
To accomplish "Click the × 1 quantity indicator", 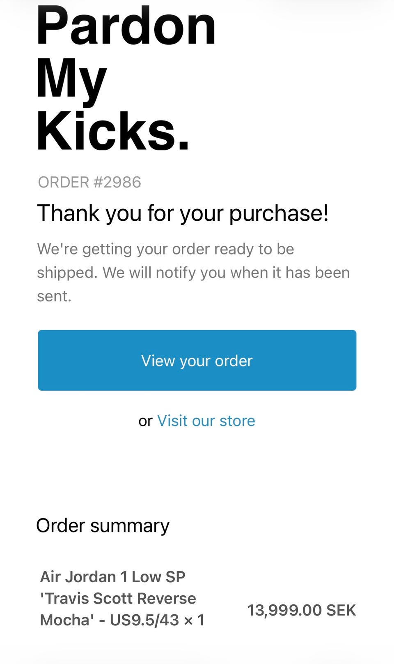I will (x=194, y=620).
